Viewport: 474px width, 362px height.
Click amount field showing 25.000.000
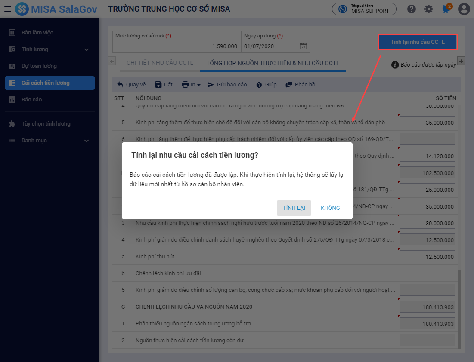pyautogui.click(x=427, y=190)
